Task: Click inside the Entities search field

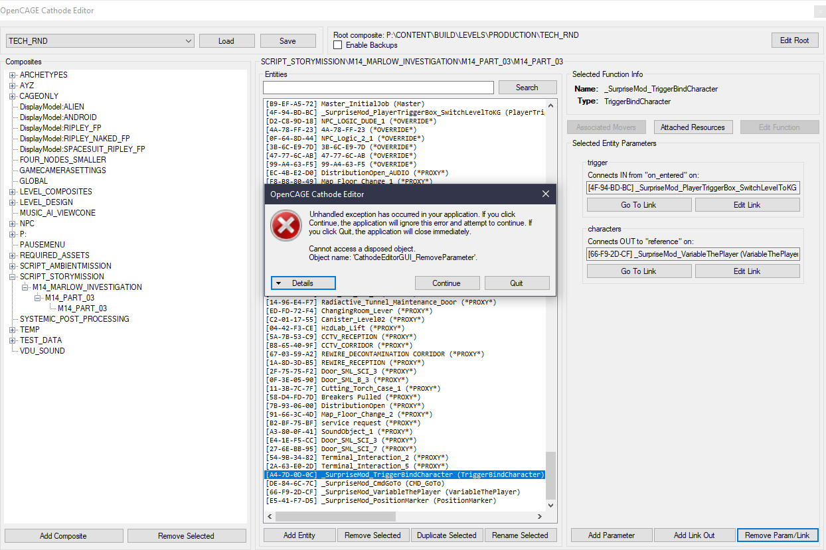Action: pos(378,87)
